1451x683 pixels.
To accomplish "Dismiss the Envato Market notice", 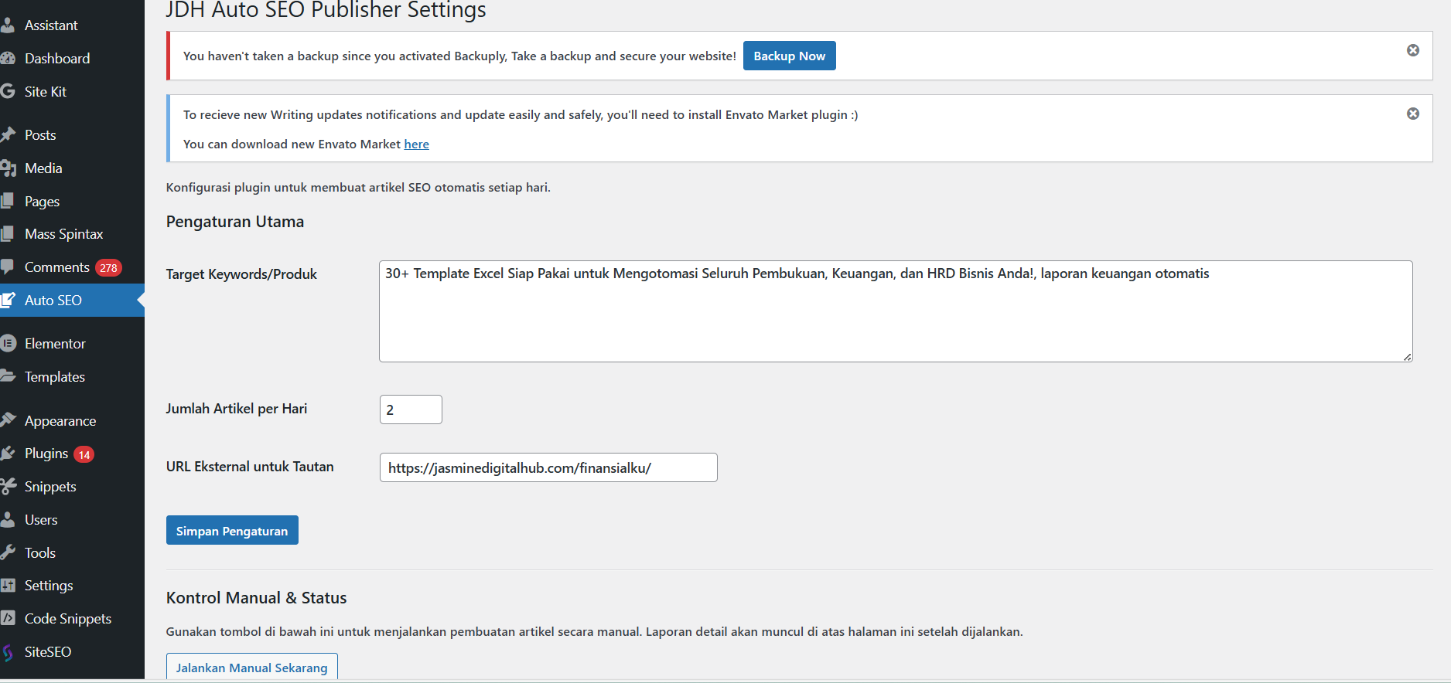I will pos(1413,114).
